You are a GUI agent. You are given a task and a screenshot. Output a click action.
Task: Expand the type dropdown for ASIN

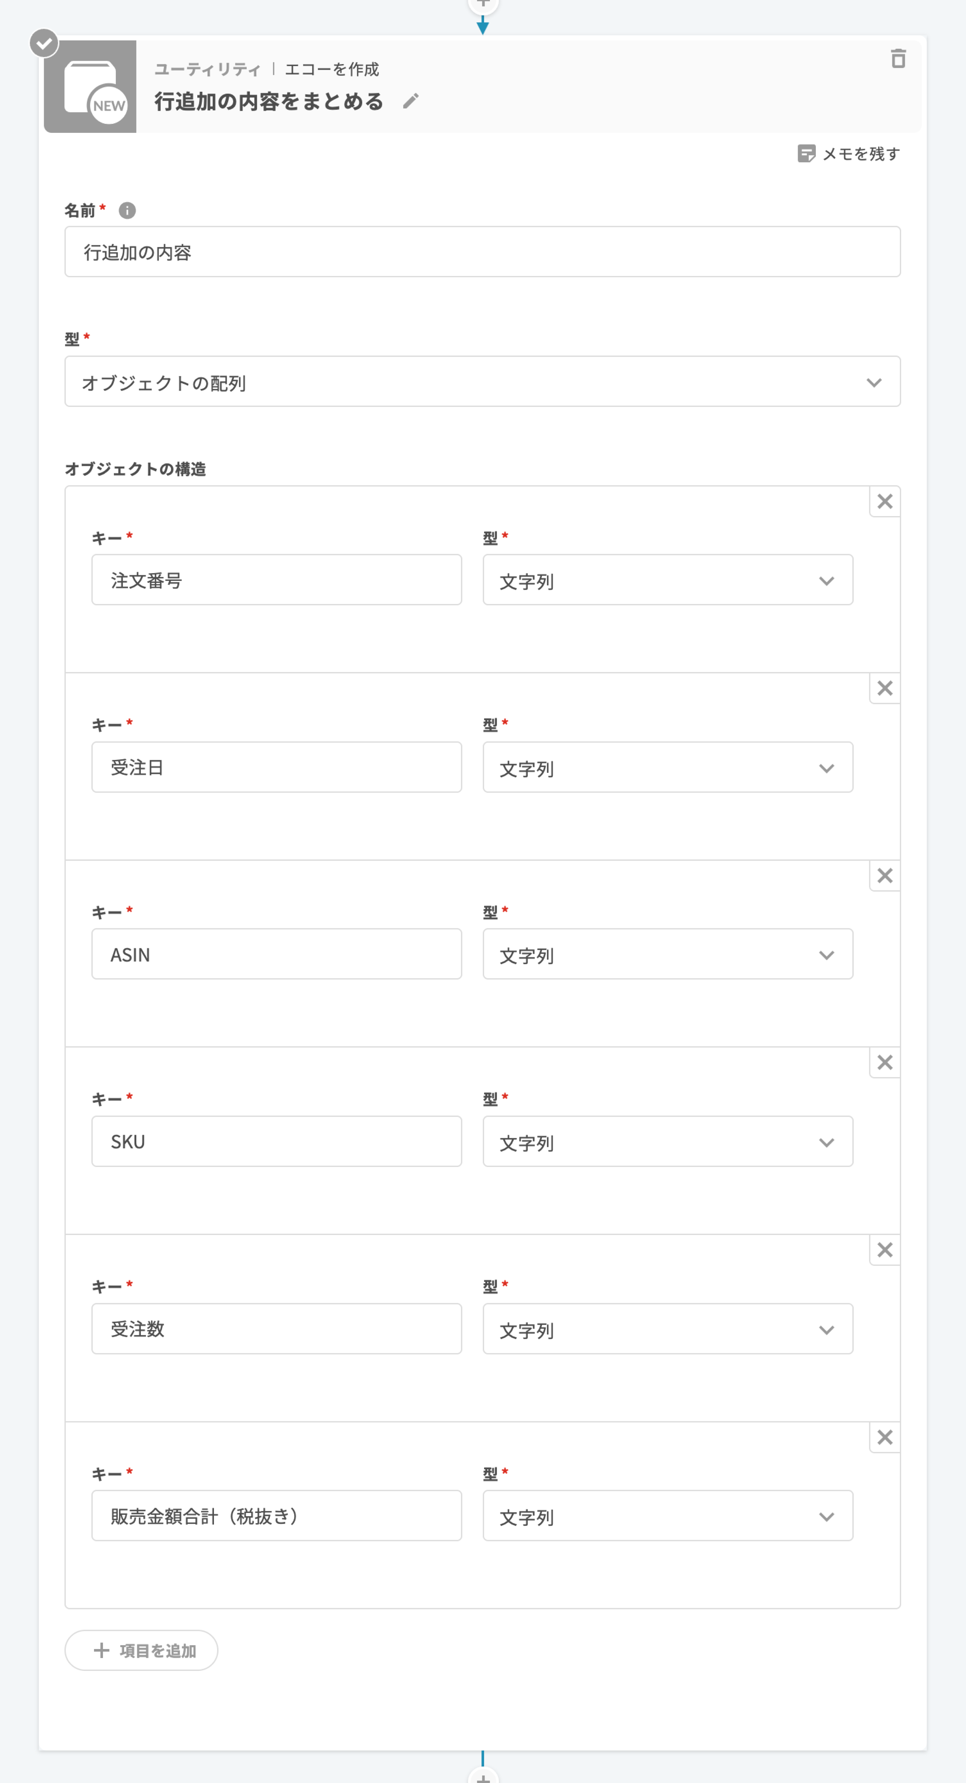pos(667,954)
